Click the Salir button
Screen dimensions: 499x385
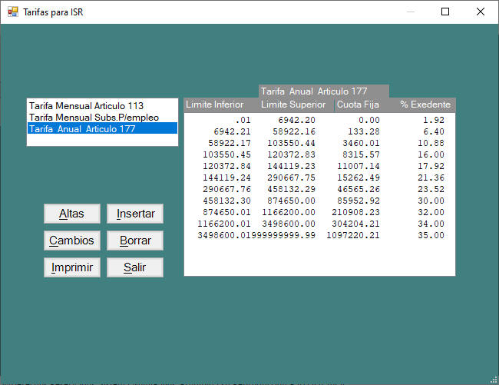pyautogui.click(x=134, y=267)
